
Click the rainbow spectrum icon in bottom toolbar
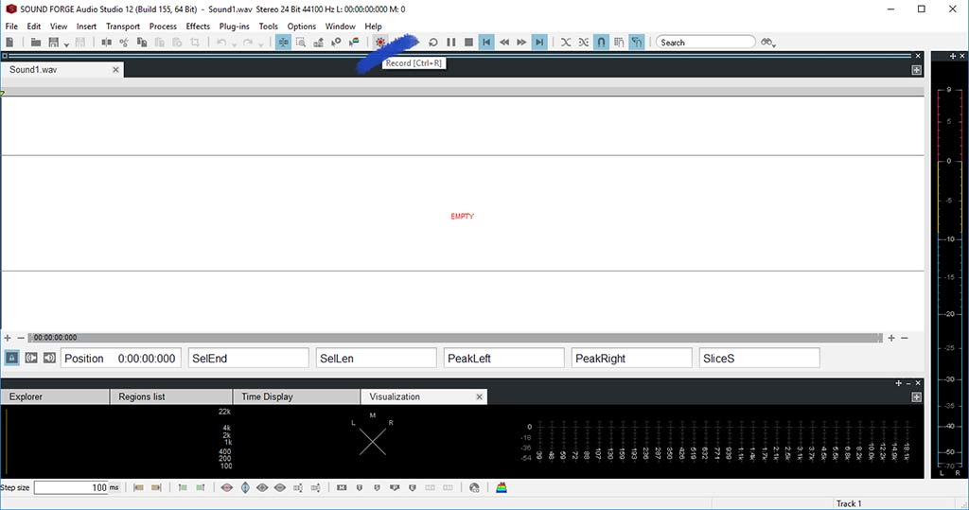pos(502,487)
